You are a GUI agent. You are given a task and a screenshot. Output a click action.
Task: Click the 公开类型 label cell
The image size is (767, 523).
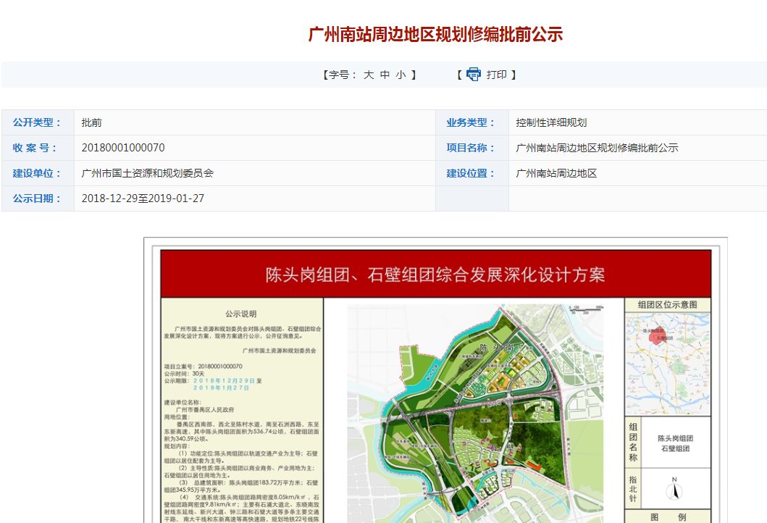click(38, 122)
